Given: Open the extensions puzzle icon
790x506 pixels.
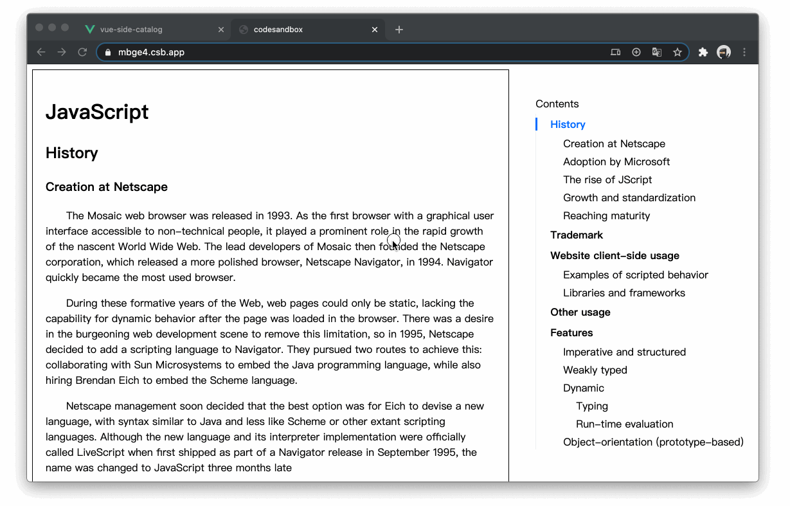Looking at the screenshot, I should (703, 52).
